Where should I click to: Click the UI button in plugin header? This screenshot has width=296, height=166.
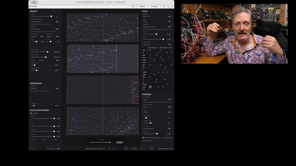[x=164, y=6]
